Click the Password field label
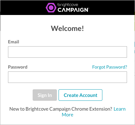 18,67
